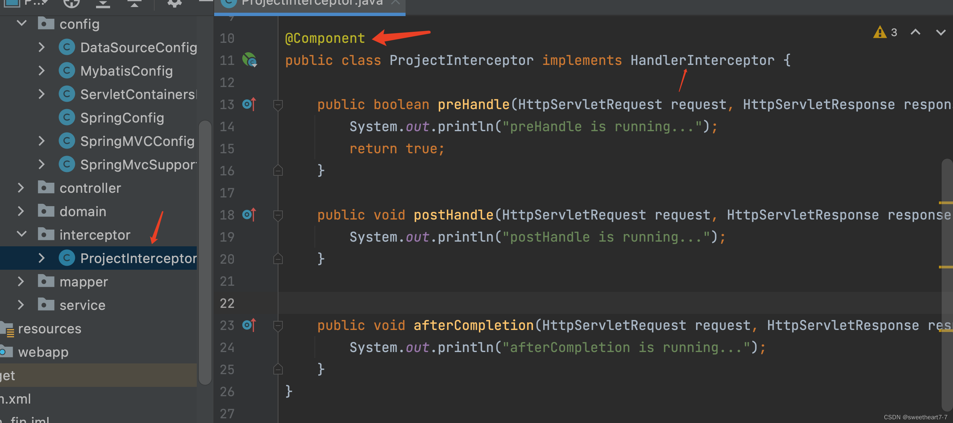Click the project tree vertical scrollbar
The image size is (953, 423).
click(x=205, y=252)
